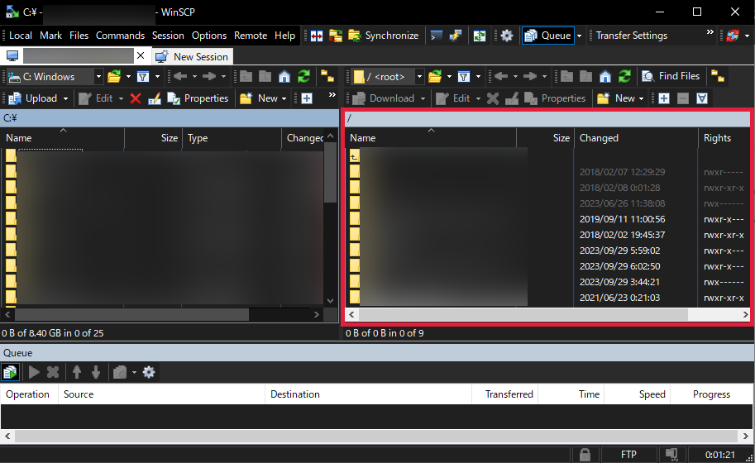Open the Local menu
The width and height of the screenshot is (755, 463).
[21, 36]
